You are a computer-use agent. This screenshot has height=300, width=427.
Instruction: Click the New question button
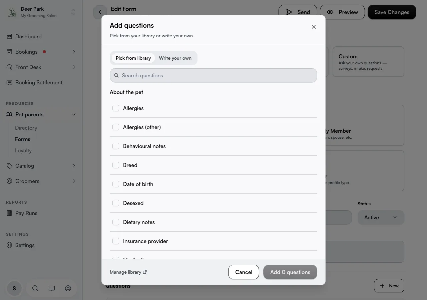coord(389,286)
